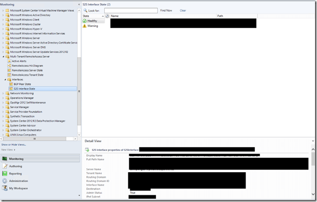Click the Find Now button
317x202 pixels.
point(166,10)
